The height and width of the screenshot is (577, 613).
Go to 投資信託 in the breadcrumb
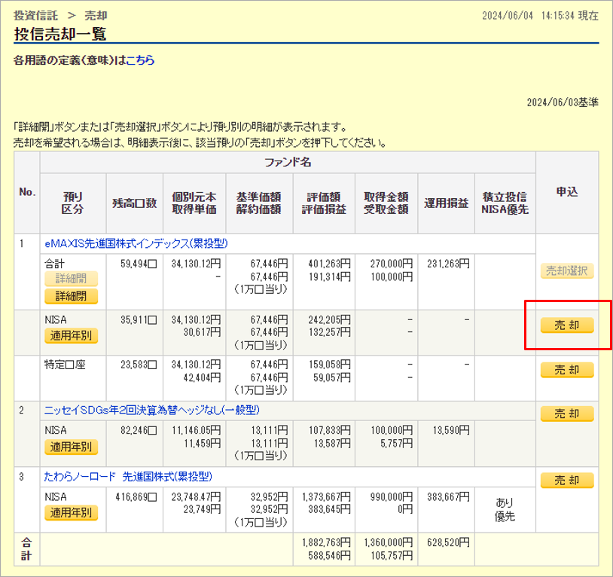coord(36,15)
